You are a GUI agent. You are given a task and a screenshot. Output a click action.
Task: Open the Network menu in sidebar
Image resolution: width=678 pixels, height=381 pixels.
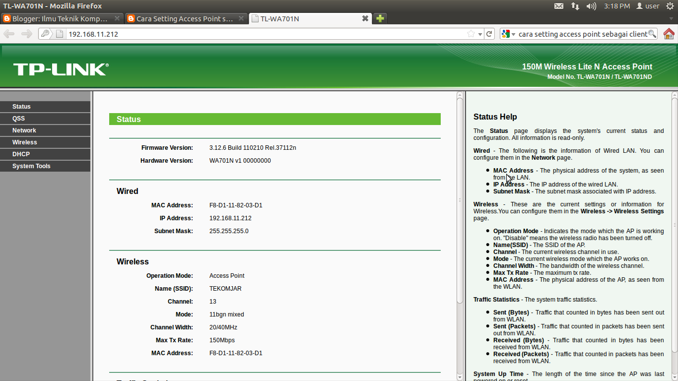[x=45, y=130]
